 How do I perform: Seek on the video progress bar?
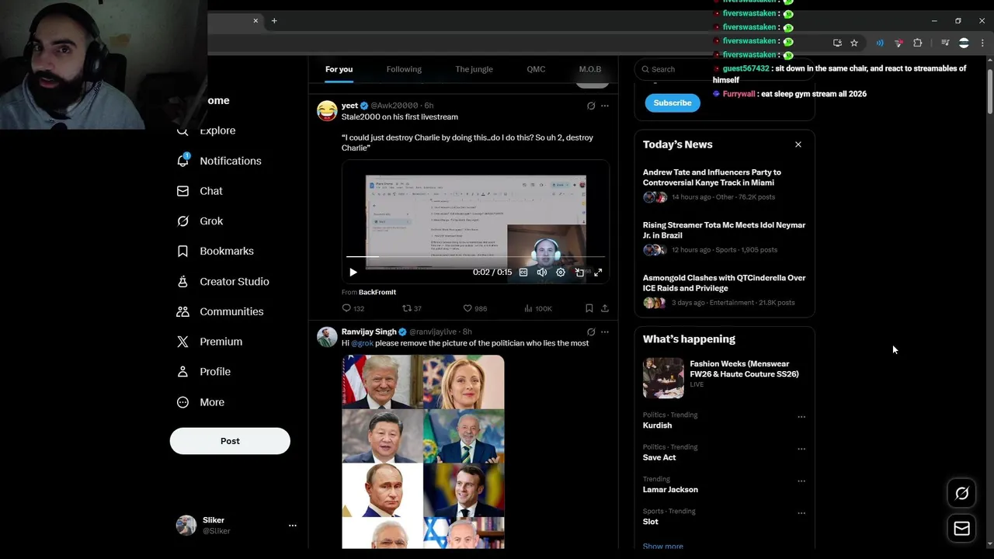pyautogui.click(x=475, y=256)
